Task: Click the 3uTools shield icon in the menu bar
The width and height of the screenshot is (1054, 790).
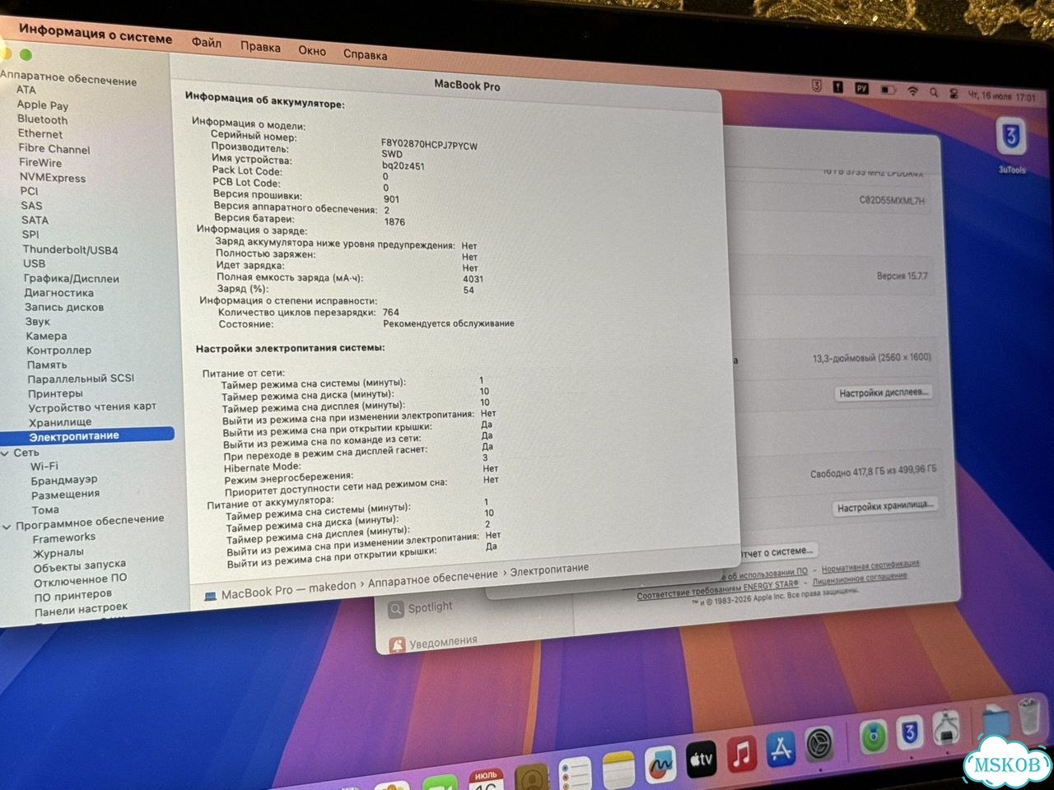Action: [817, 86]
